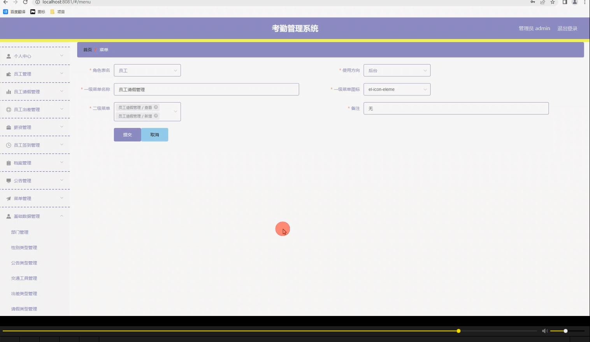
Task: Open the 二级菜单 multi-select dropdown arrow
Action: pyautogui.click(x=175, y=112)
